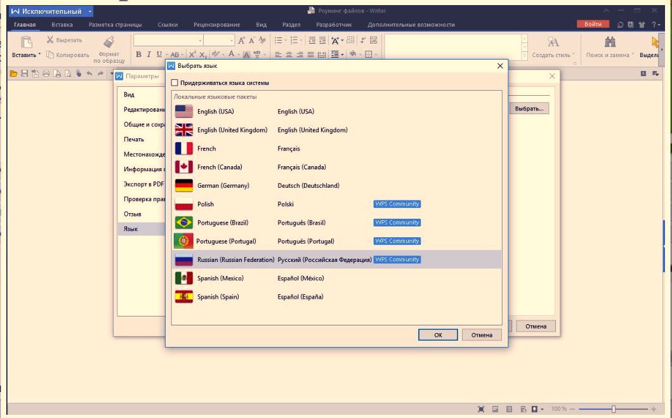Open Разработчик ribbon tab
This screenshot has height=418, width=672.
pyautogui.click(x=334, y=25)
